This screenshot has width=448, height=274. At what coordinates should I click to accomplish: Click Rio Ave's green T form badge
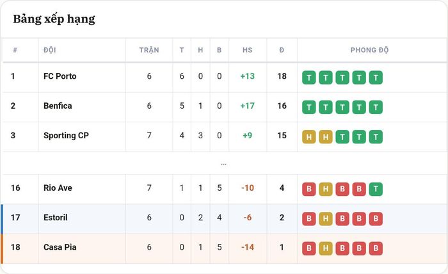[376, 189]
